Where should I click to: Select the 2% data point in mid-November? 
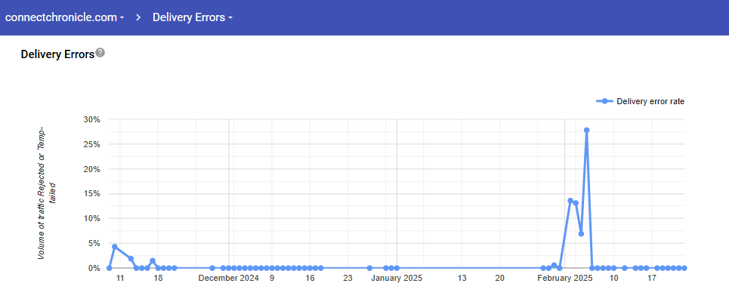coord(131,258)
